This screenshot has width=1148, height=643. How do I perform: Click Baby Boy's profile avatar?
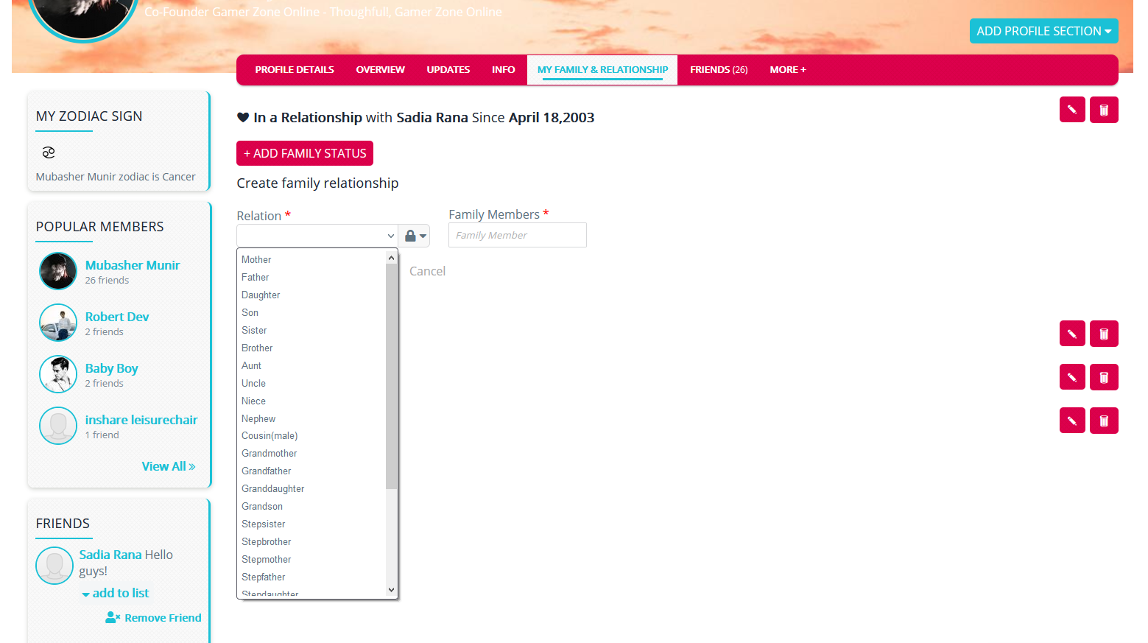coord(58,374)
